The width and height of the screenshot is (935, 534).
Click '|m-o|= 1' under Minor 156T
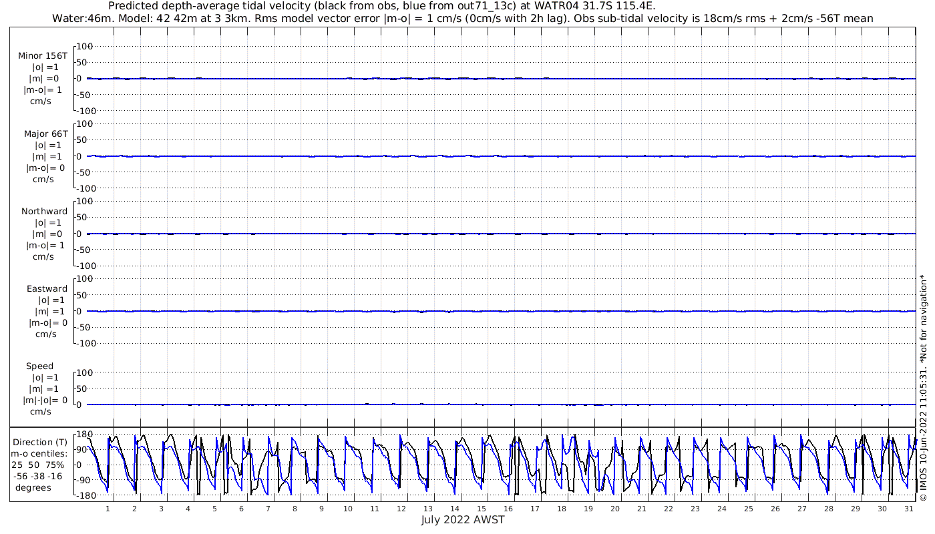tap(43, 90)
